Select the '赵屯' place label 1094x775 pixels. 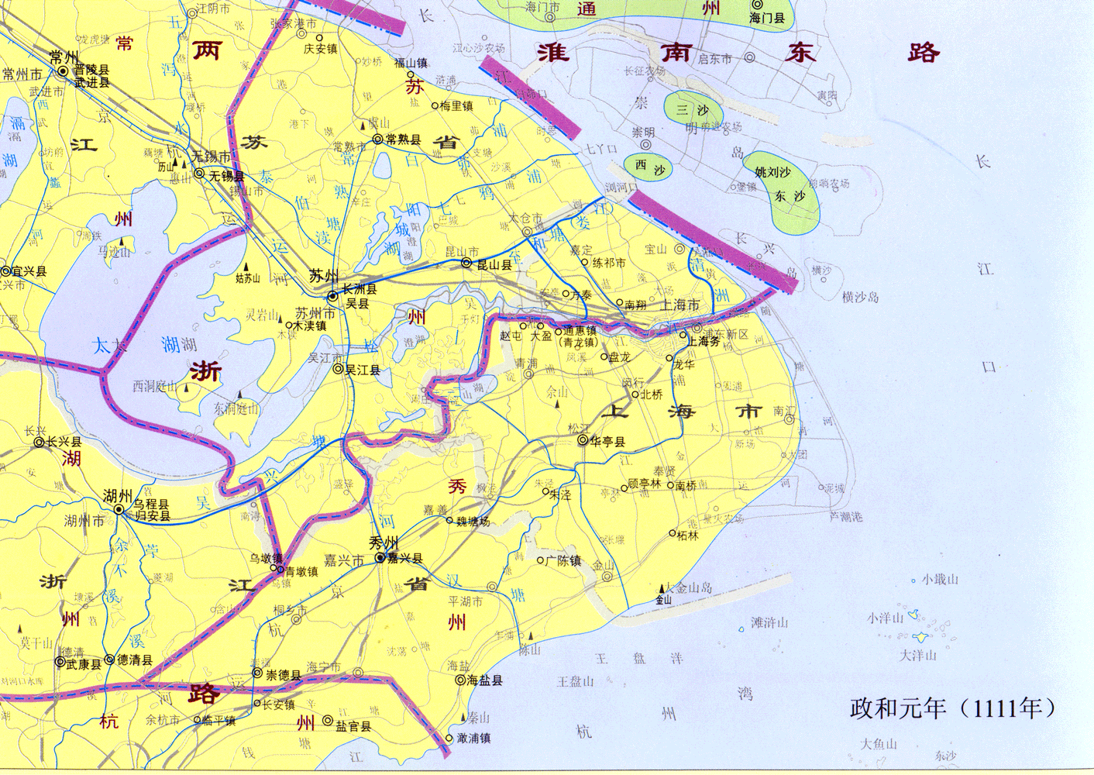tap(511, 336)
